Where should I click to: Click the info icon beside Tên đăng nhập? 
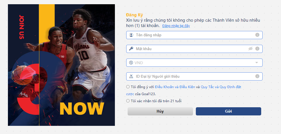click(257, 35)
